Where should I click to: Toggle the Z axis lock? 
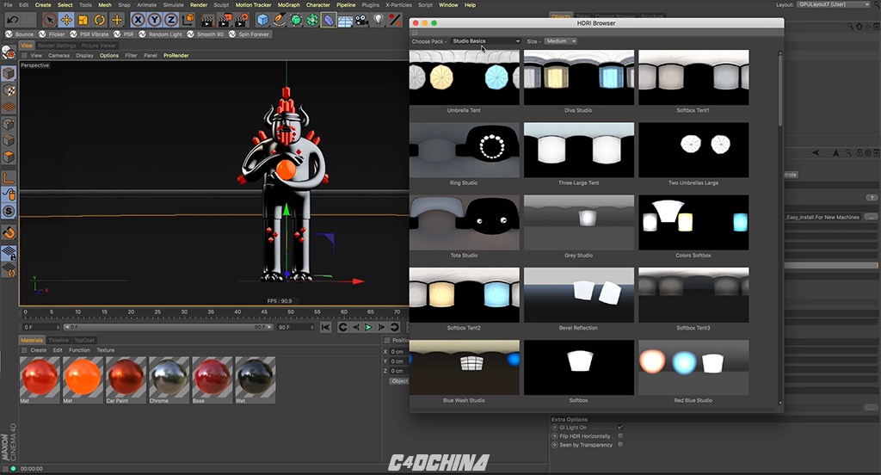click(171, 21)
